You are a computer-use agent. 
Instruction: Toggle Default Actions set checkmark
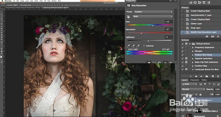click(182, 44)
